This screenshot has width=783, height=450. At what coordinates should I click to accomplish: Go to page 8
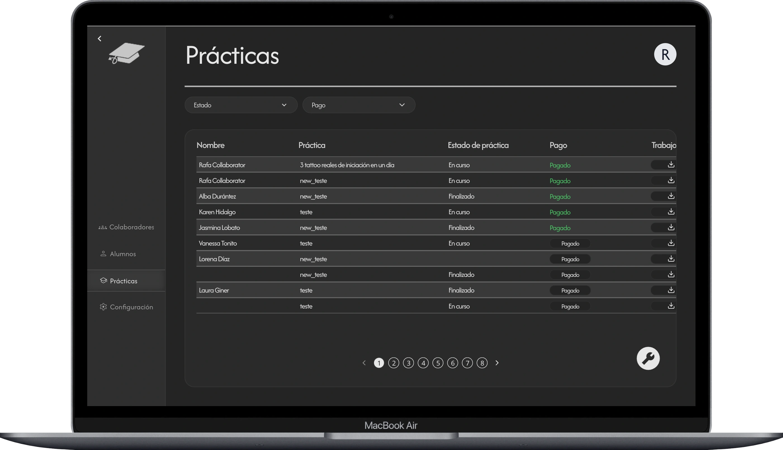pyautogui.click(x=482, y=363)
